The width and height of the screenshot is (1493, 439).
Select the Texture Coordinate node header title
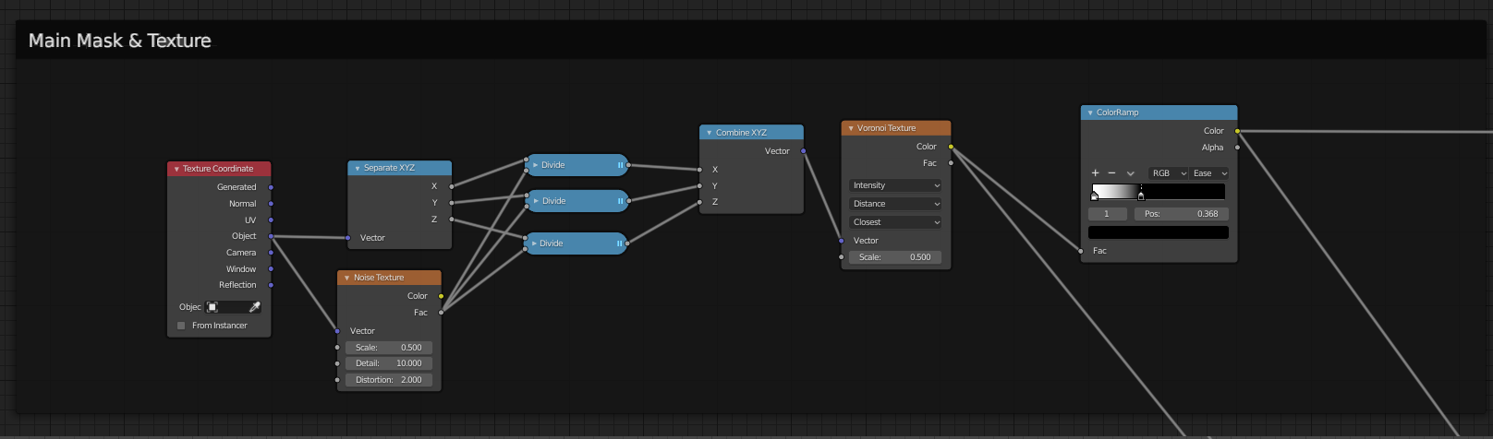(x=218, y=169)
